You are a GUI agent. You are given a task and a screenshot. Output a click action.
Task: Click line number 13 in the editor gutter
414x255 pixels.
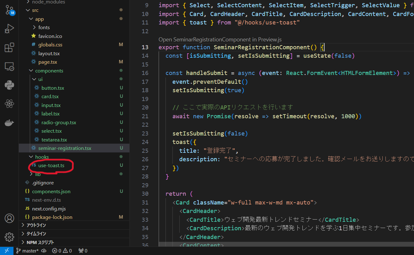click(145, 47)
